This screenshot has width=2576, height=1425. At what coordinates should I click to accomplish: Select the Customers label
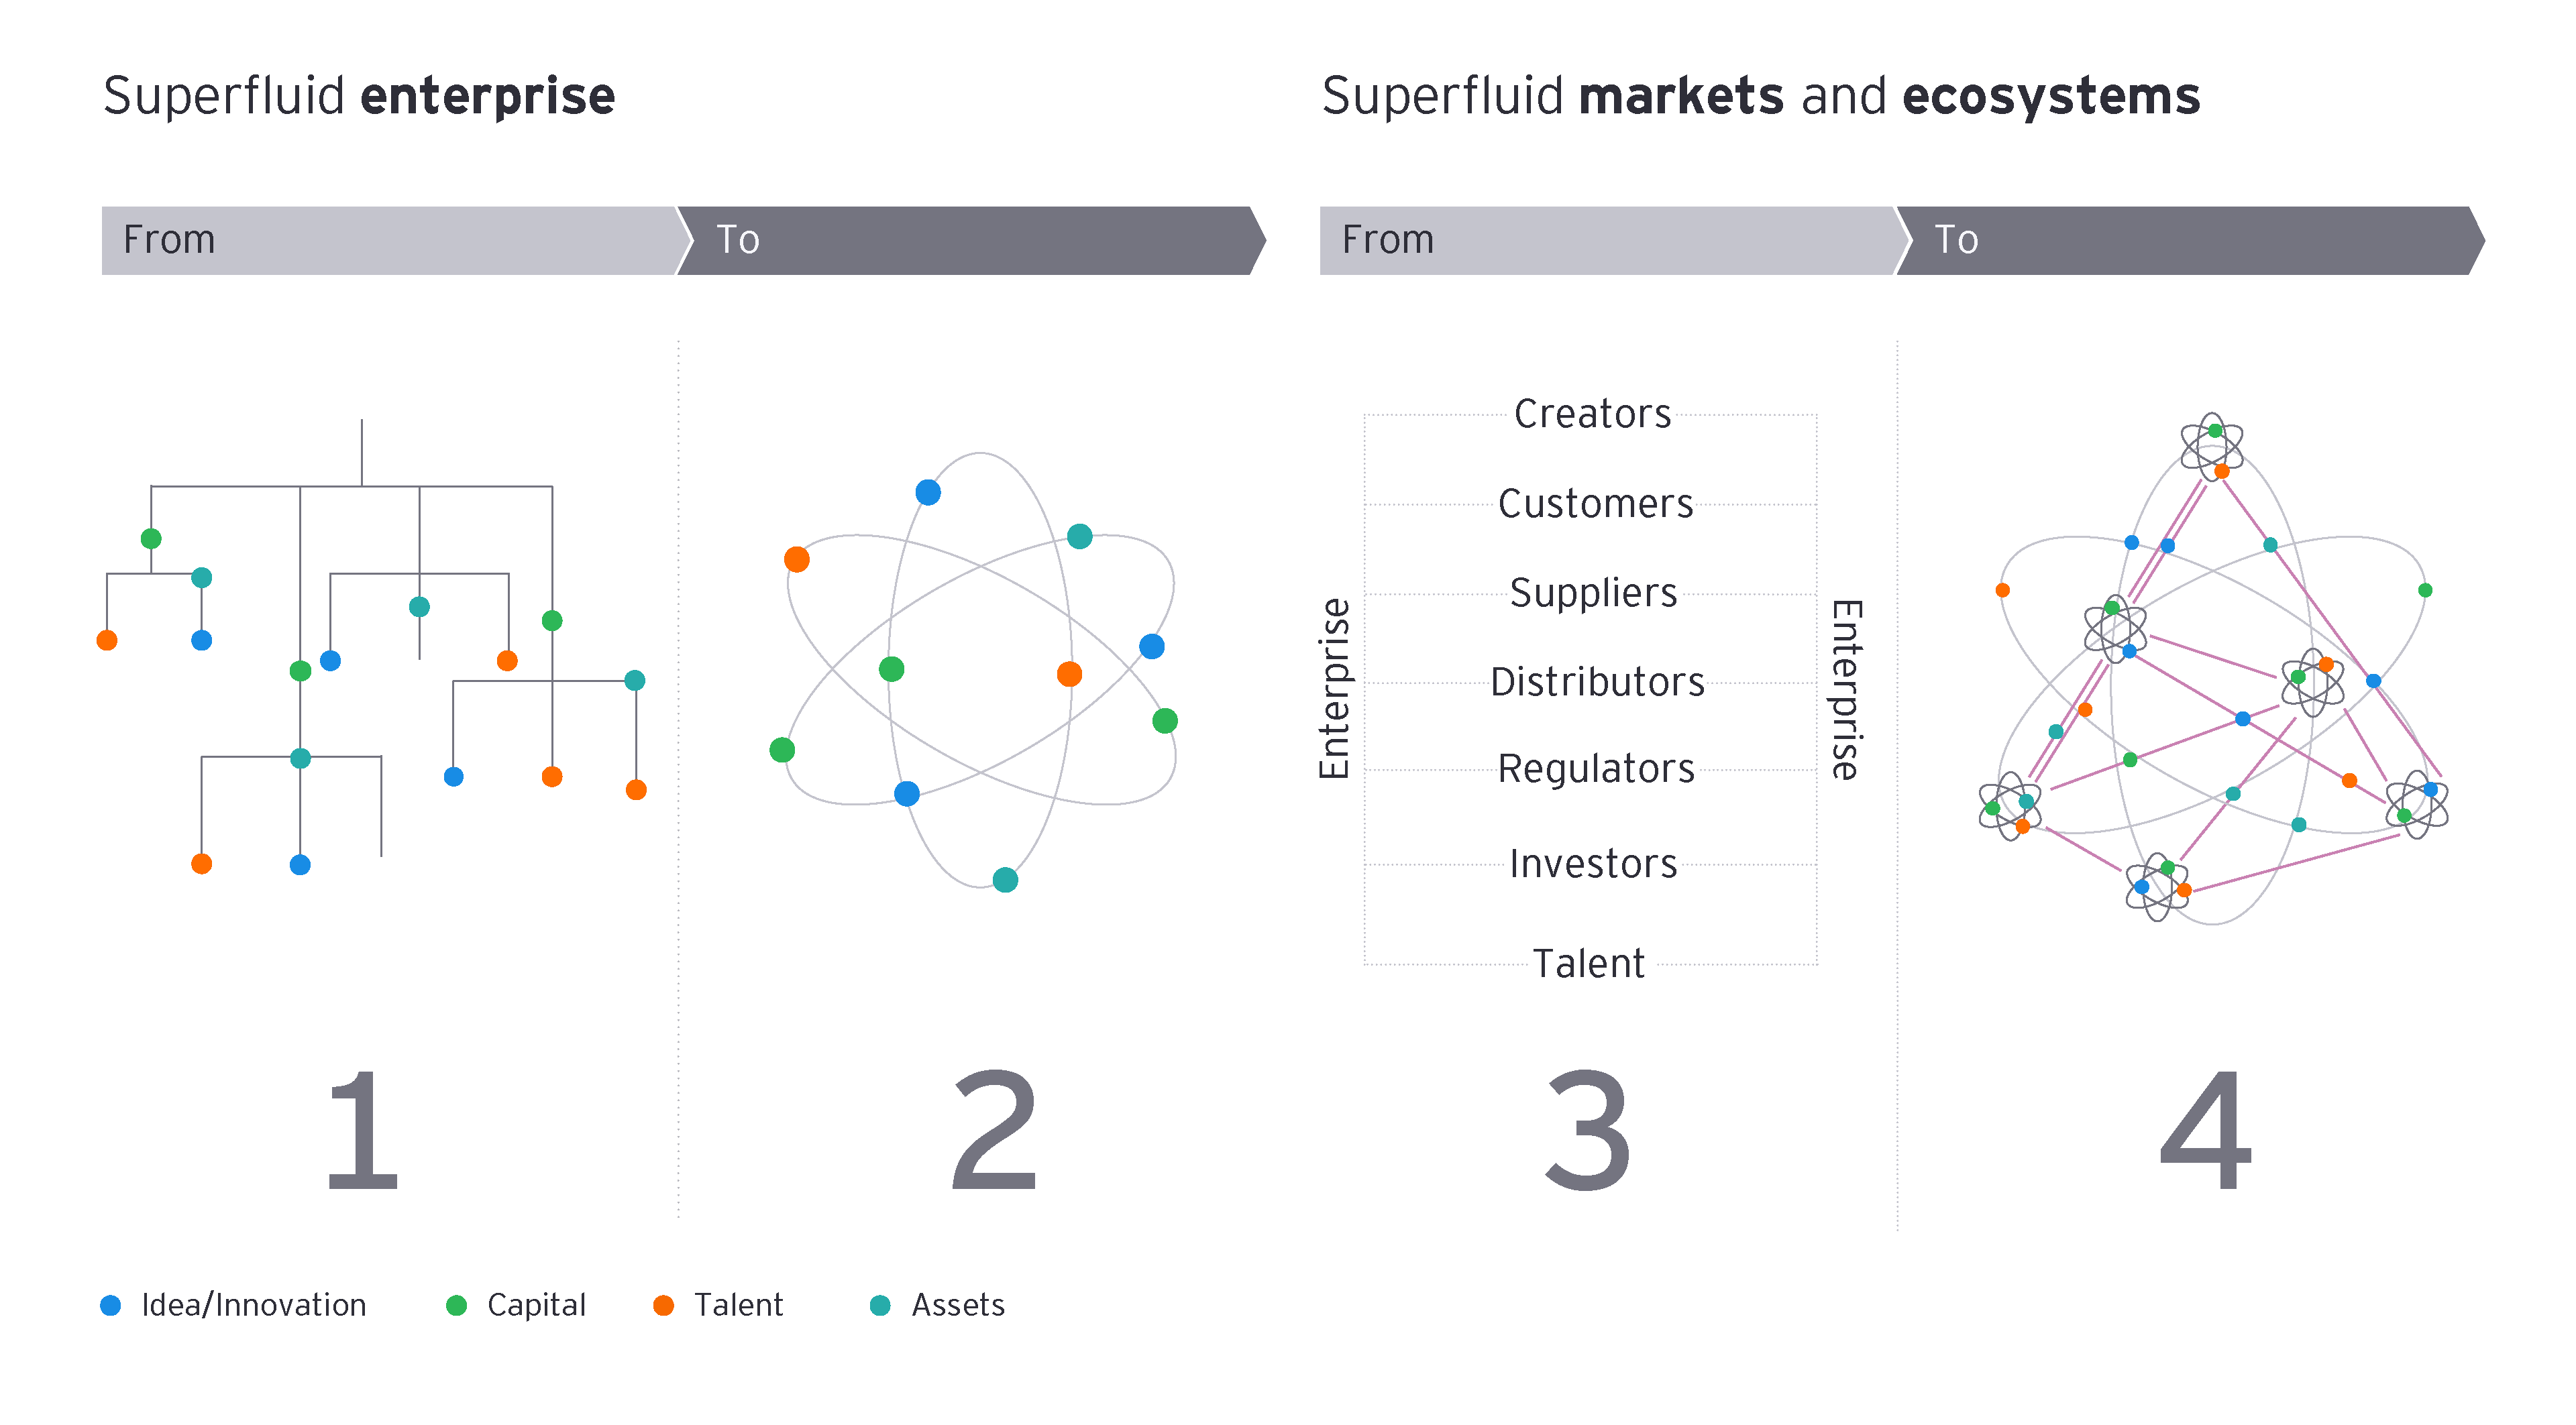1595,504
